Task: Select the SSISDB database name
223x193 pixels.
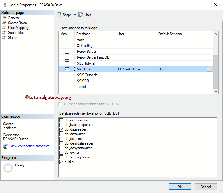Action: [x=83, y=81]
